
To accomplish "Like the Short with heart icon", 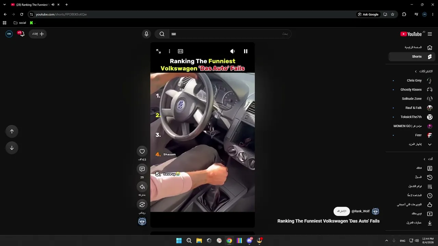I will pyautogui.click(x=142, y=151).
